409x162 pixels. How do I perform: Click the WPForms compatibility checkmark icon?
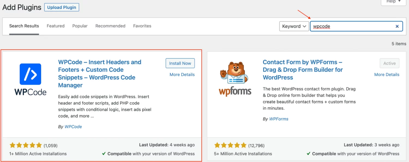(308, 154)
